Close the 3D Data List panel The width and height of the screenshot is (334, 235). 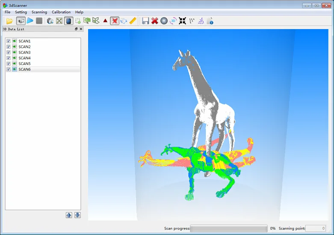(x=81, y=29)
